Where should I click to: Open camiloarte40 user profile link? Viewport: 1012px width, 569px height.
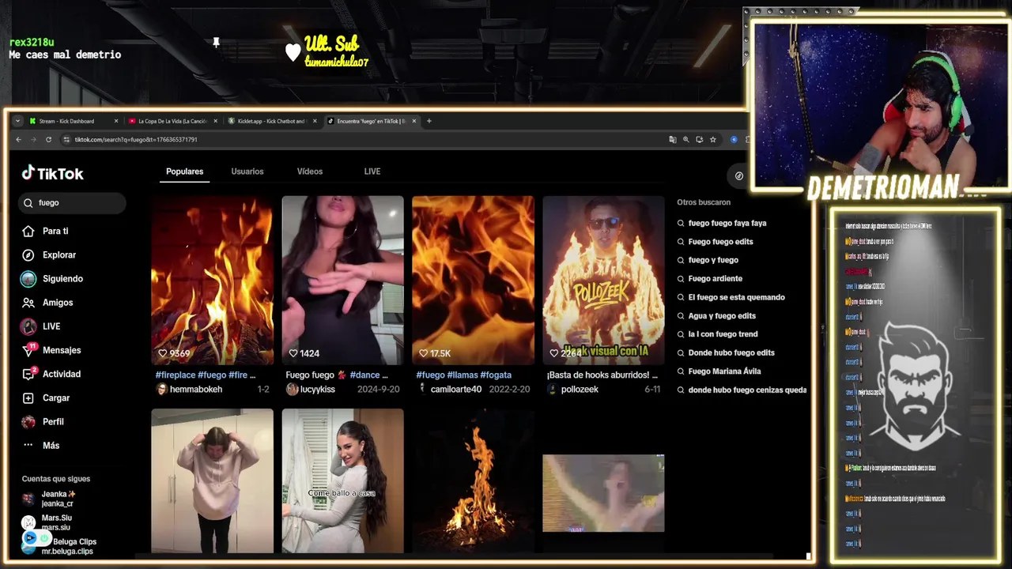coord(456,390)
